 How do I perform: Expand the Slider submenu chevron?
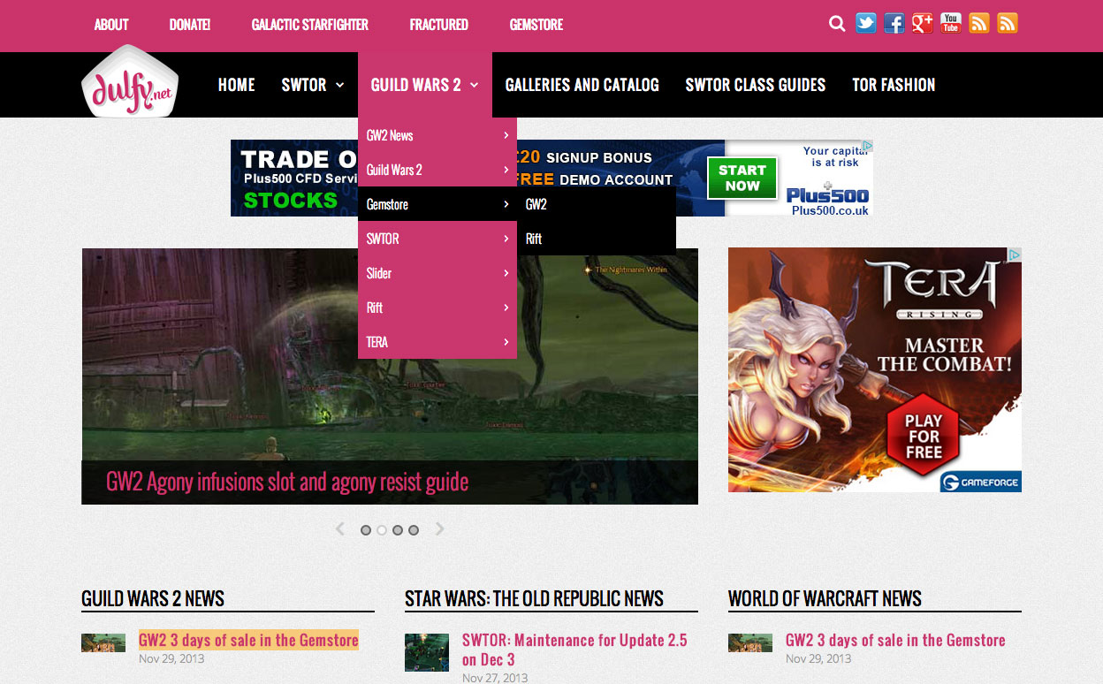coord(506,273)
